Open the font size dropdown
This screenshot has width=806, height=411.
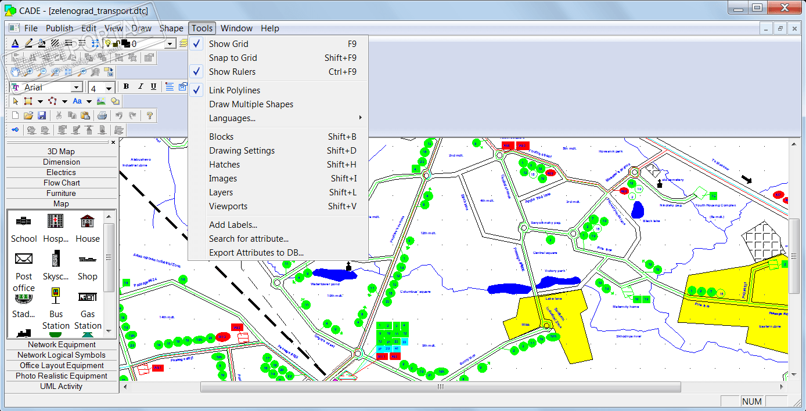(x=109, y=88)
